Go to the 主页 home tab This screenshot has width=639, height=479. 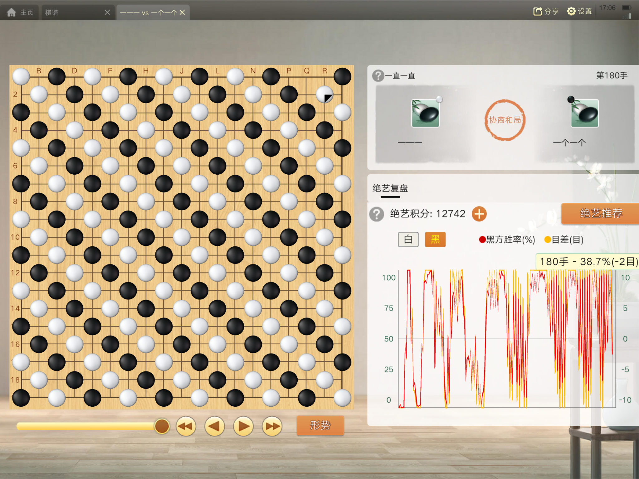(20, 12)
